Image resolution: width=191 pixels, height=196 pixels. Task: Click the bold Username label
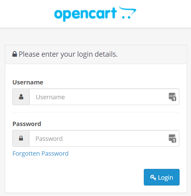28,82
